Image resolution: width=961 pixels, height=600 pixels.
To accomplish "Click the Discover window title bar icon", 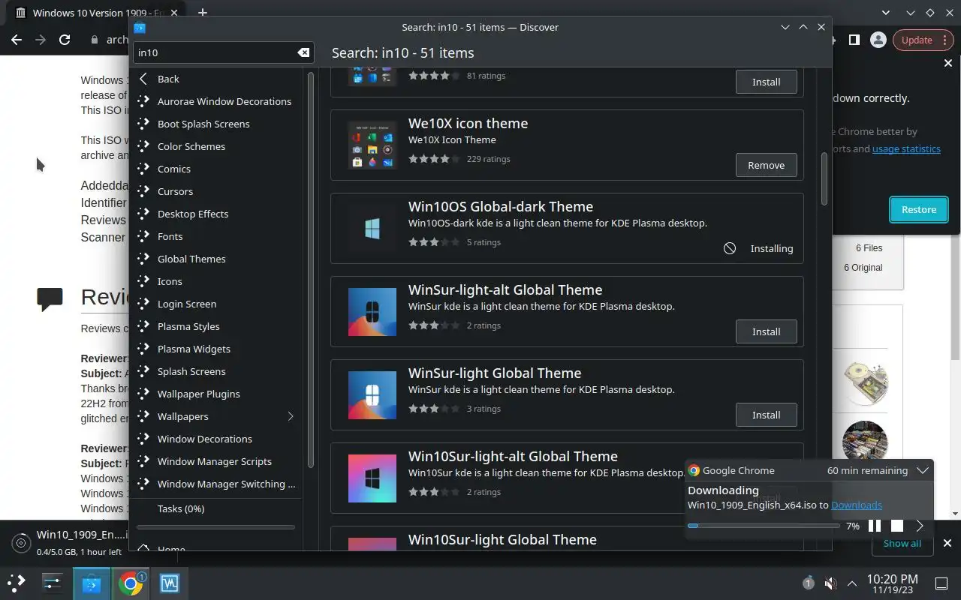I will [140, 28].
